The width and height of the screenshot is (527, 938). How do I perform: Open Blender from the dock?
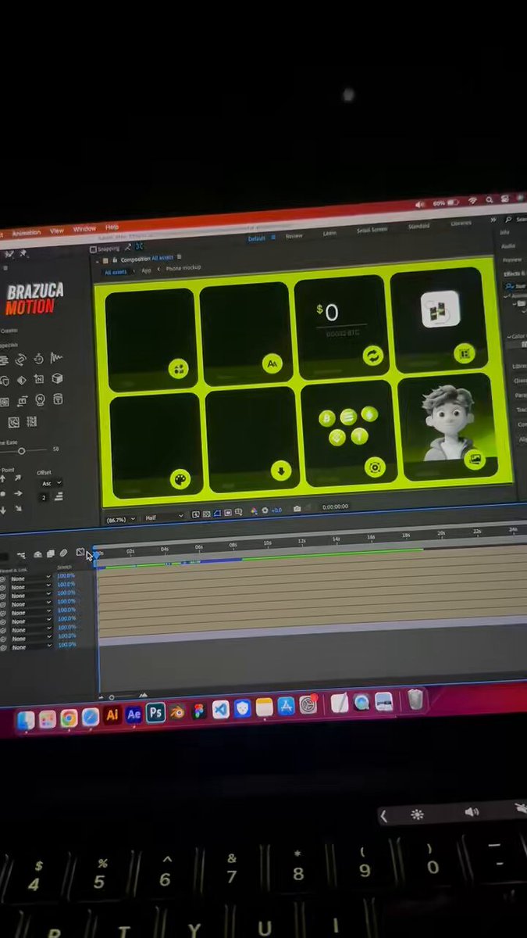click(x=177, y=712)
